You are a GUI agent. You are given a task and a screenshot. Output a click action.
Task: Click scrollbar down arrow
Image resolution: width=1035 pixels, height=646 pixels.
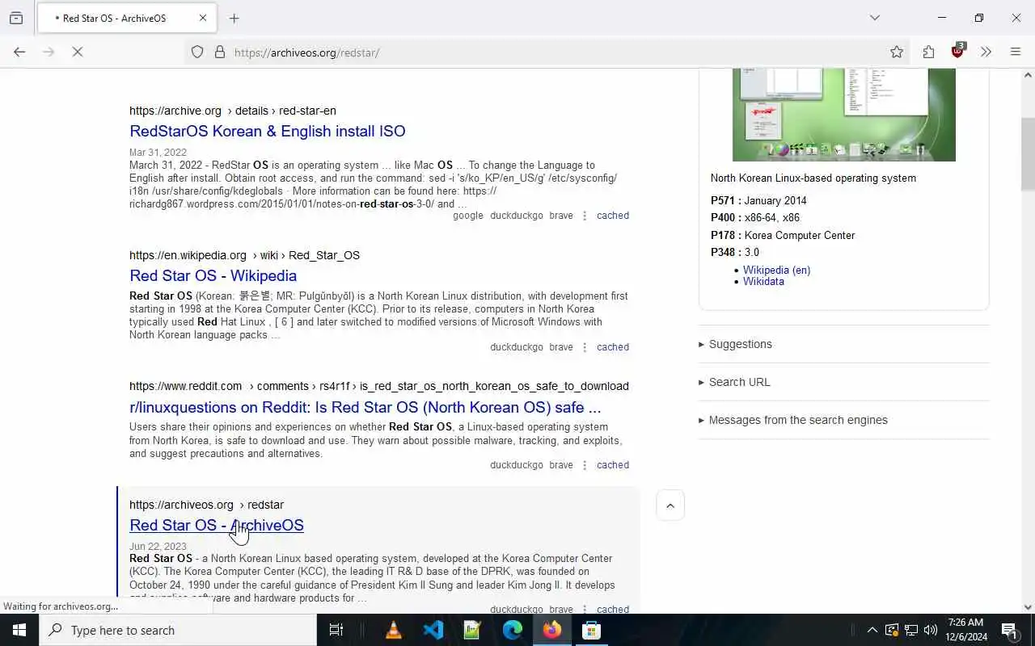tap(1028, 607)
